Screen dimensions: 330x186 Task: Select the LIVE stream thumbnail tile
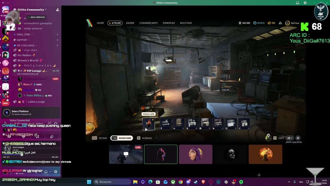coord(126,154)
